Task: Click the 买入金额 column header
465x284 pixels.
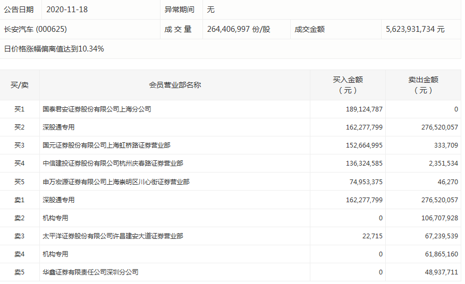Action: pyautogui.click(x=348, y=85)
